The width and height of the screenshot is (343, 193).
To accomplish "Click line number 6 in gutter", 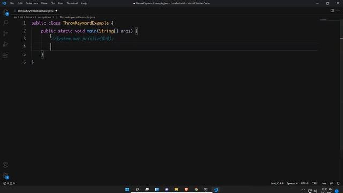I will (24, 62).
